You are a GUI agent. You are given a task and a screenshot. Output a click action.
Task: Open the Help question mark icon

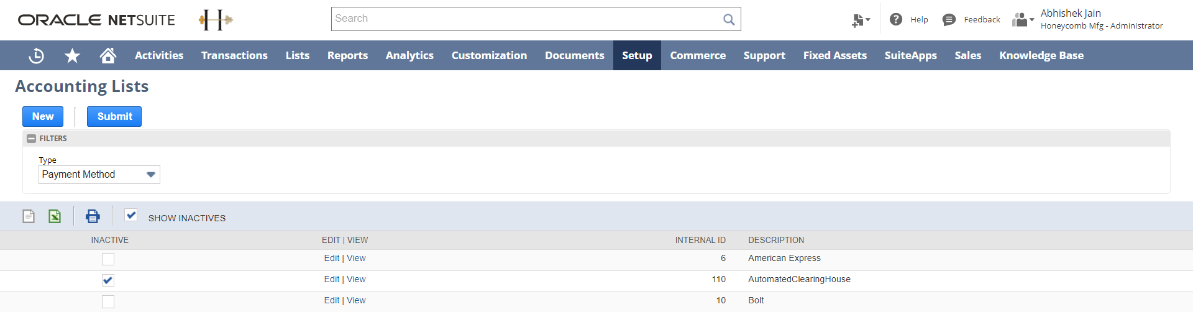tap(895, 20)
